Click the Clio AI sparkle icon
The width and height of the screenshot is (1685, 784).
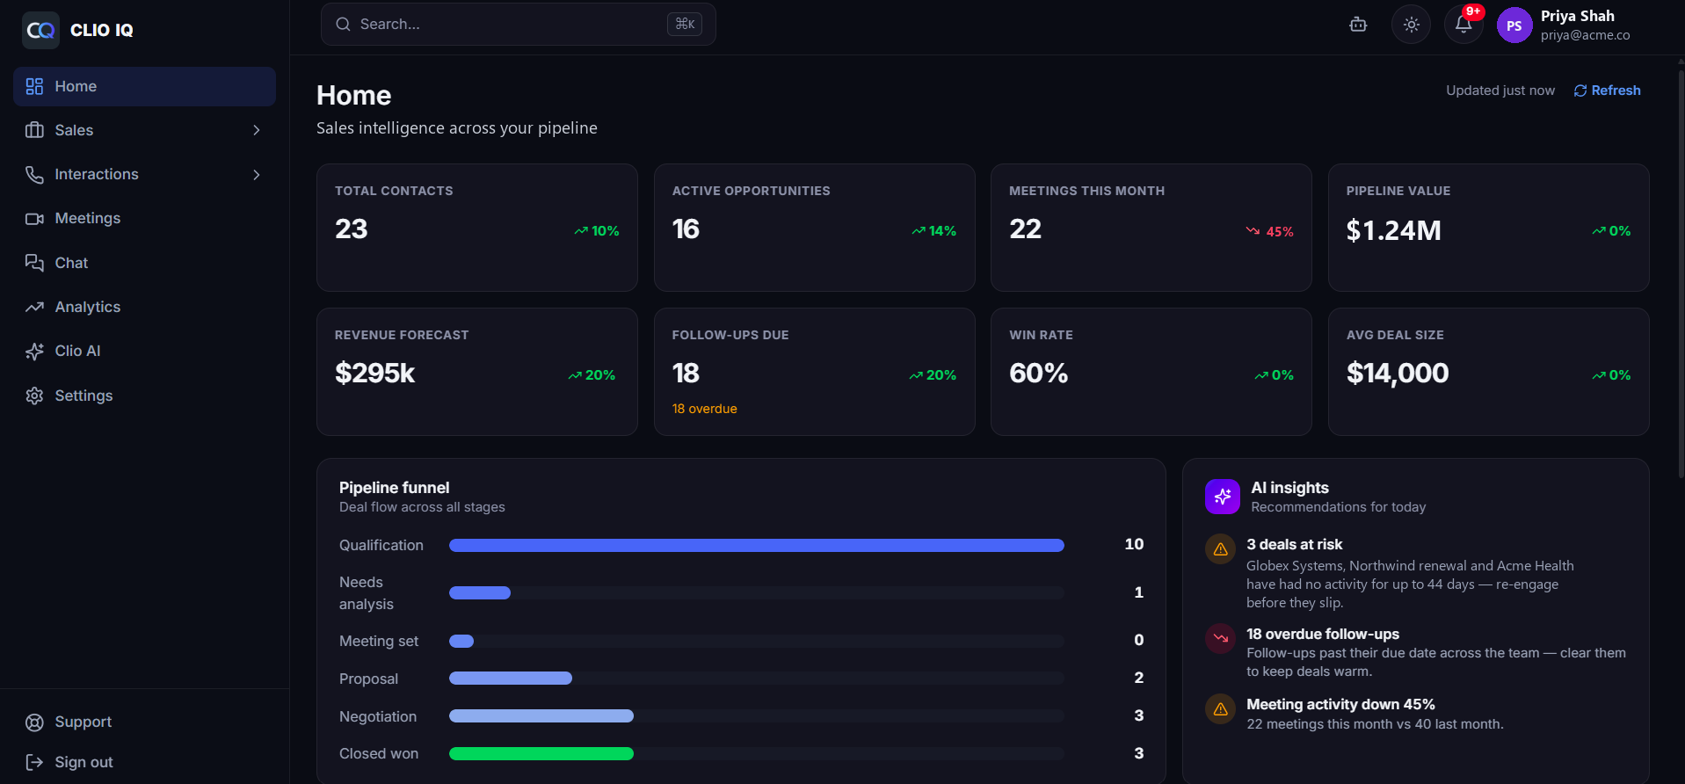[34, 352]
